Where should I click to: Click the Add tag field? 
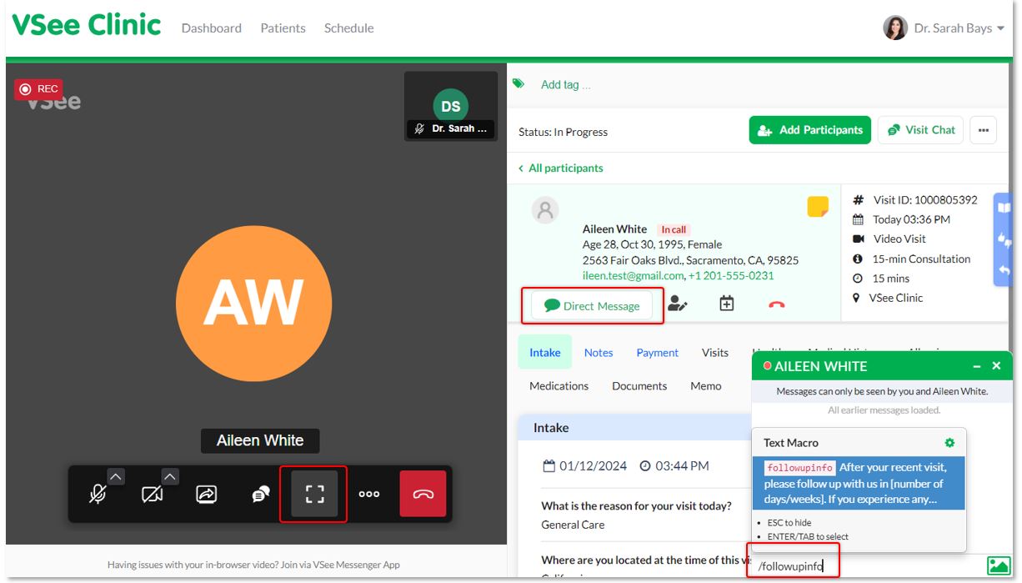point(565,84)
